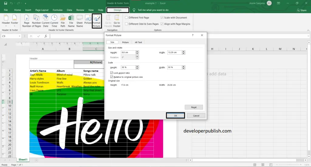The height and width of the screenshot is (167, 311).
Task: Click the Save icon in title bar
Action: point(5,3)
